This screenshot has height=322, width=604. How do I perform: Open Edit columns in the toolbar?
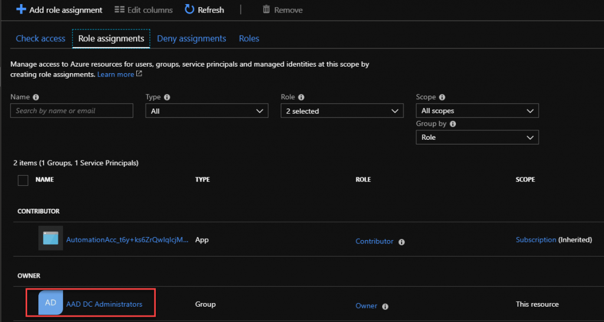click(144, 10)
